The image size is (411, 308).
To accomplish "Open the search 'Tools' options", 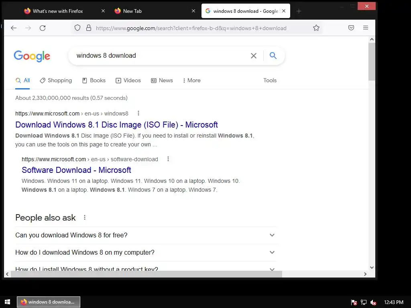I will click(270, 80).
